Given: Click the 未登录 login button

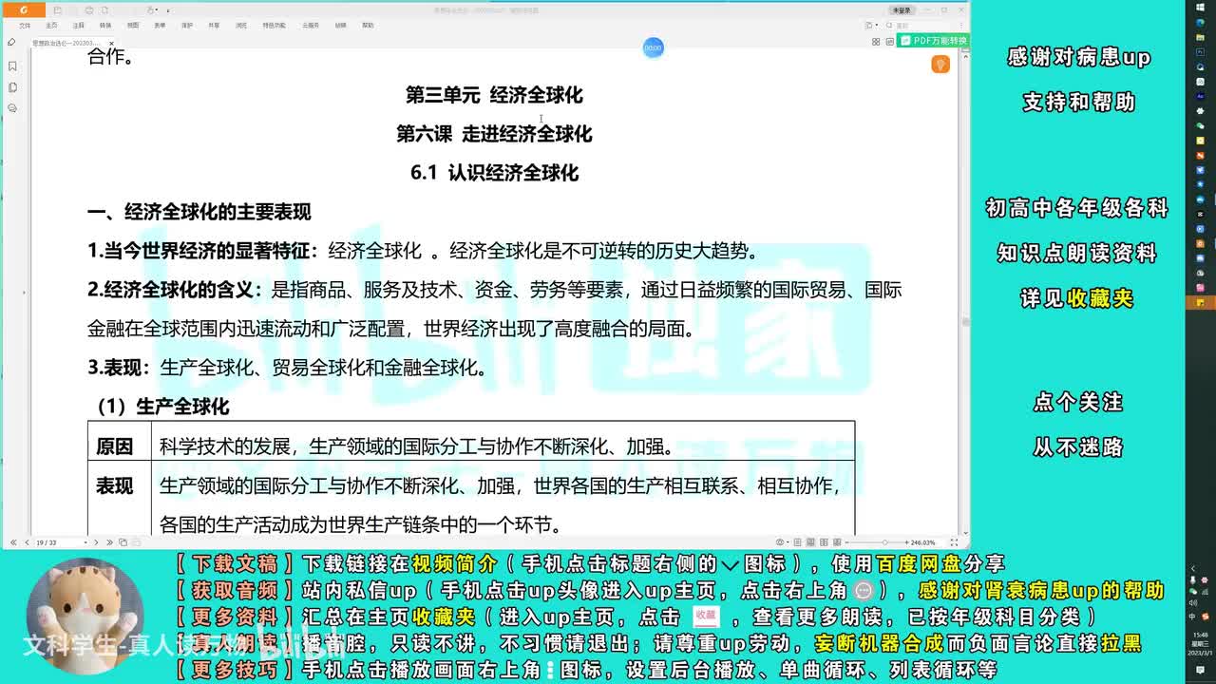Looking at the screenshot, I should pos(902,10).
